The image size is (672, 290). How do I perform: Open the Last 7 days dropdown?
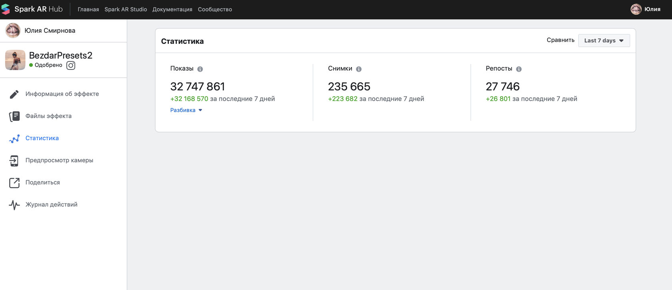pyautogui.click(x=604, y=41)
